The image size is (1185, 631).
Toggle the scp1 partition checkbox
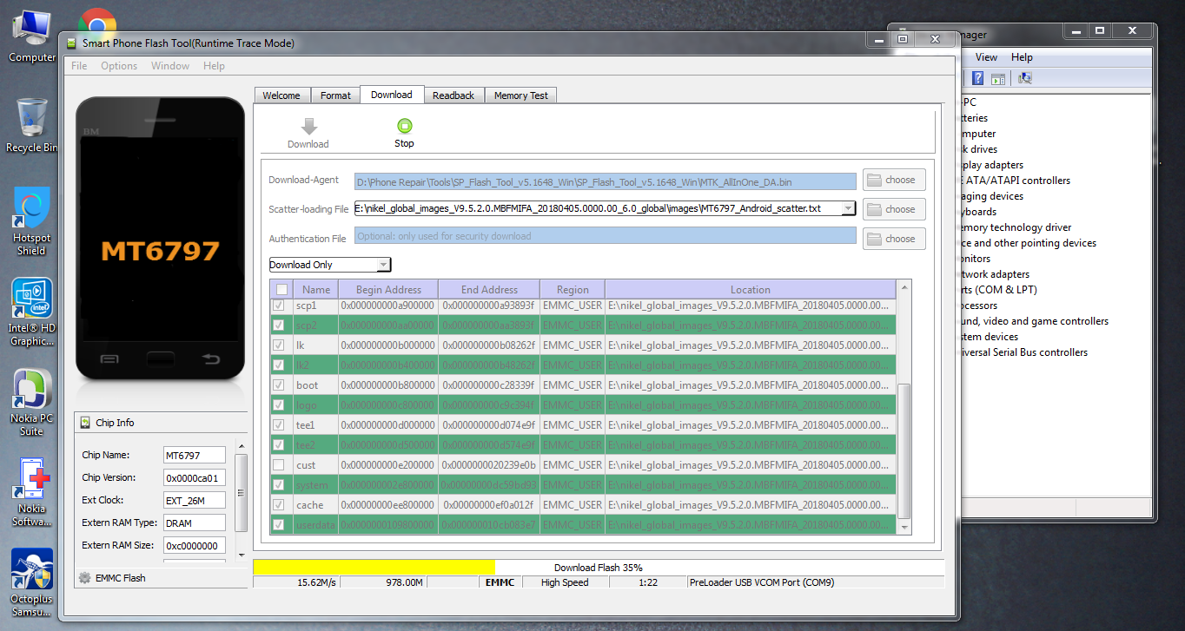(279, 306)
